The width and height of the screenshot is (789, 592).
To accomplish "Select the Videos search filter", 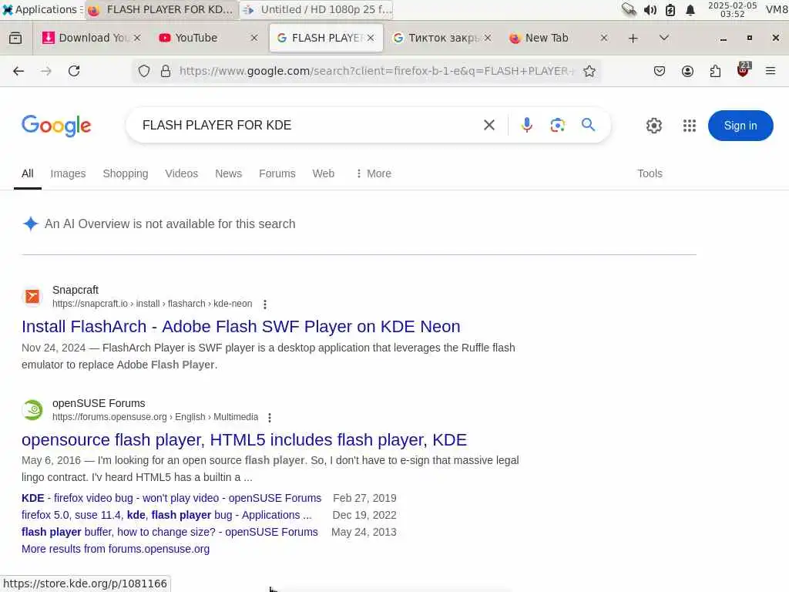I will [182, 173].
